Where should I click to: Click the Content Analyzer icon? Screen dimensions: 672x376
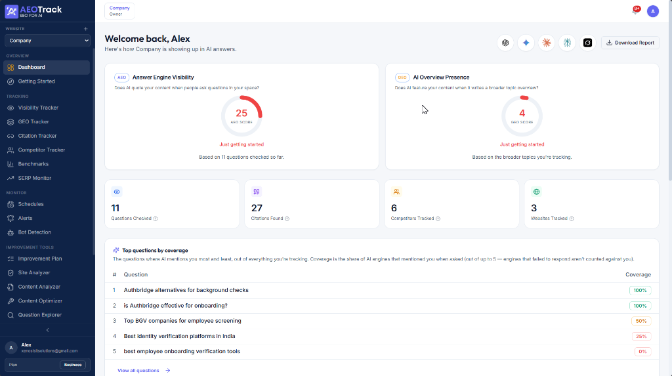tap(10, 287)
